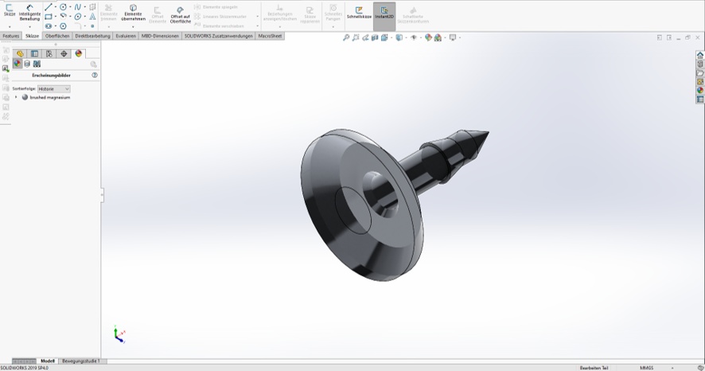This screenshot has width=705, height=371.
Task: Click the view orientation triad
Action: coord(119,334)
